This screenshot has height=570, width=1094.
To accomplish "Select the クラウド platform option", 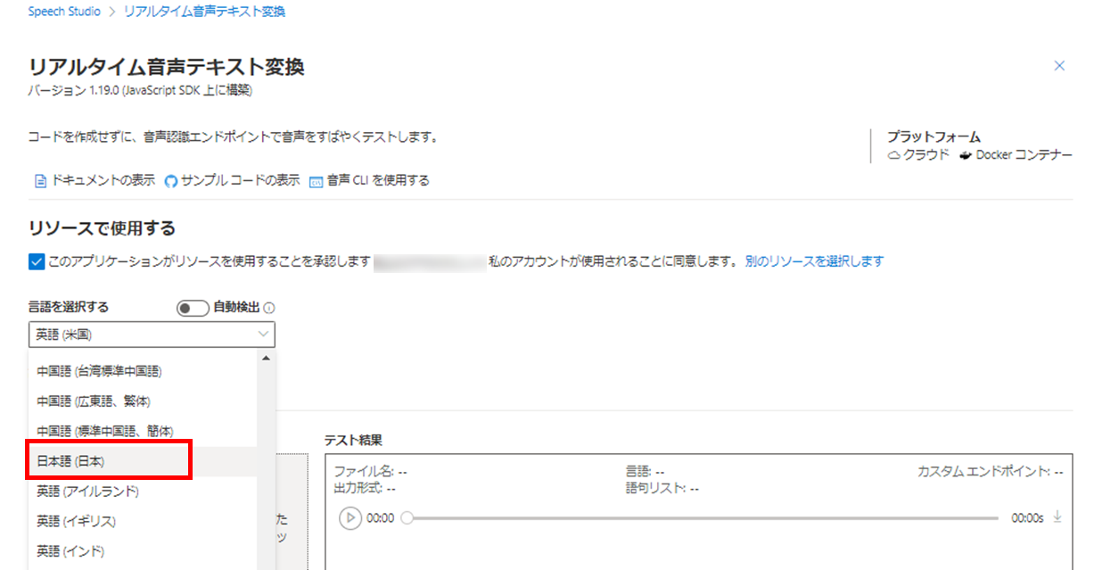I will pyautogui.click(x=928, y=154).
